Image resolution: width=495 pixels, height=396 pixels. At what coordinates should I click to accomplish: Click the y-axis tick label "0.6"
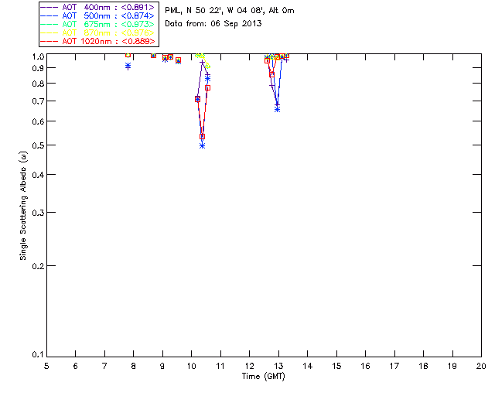[x=38, y=121]
